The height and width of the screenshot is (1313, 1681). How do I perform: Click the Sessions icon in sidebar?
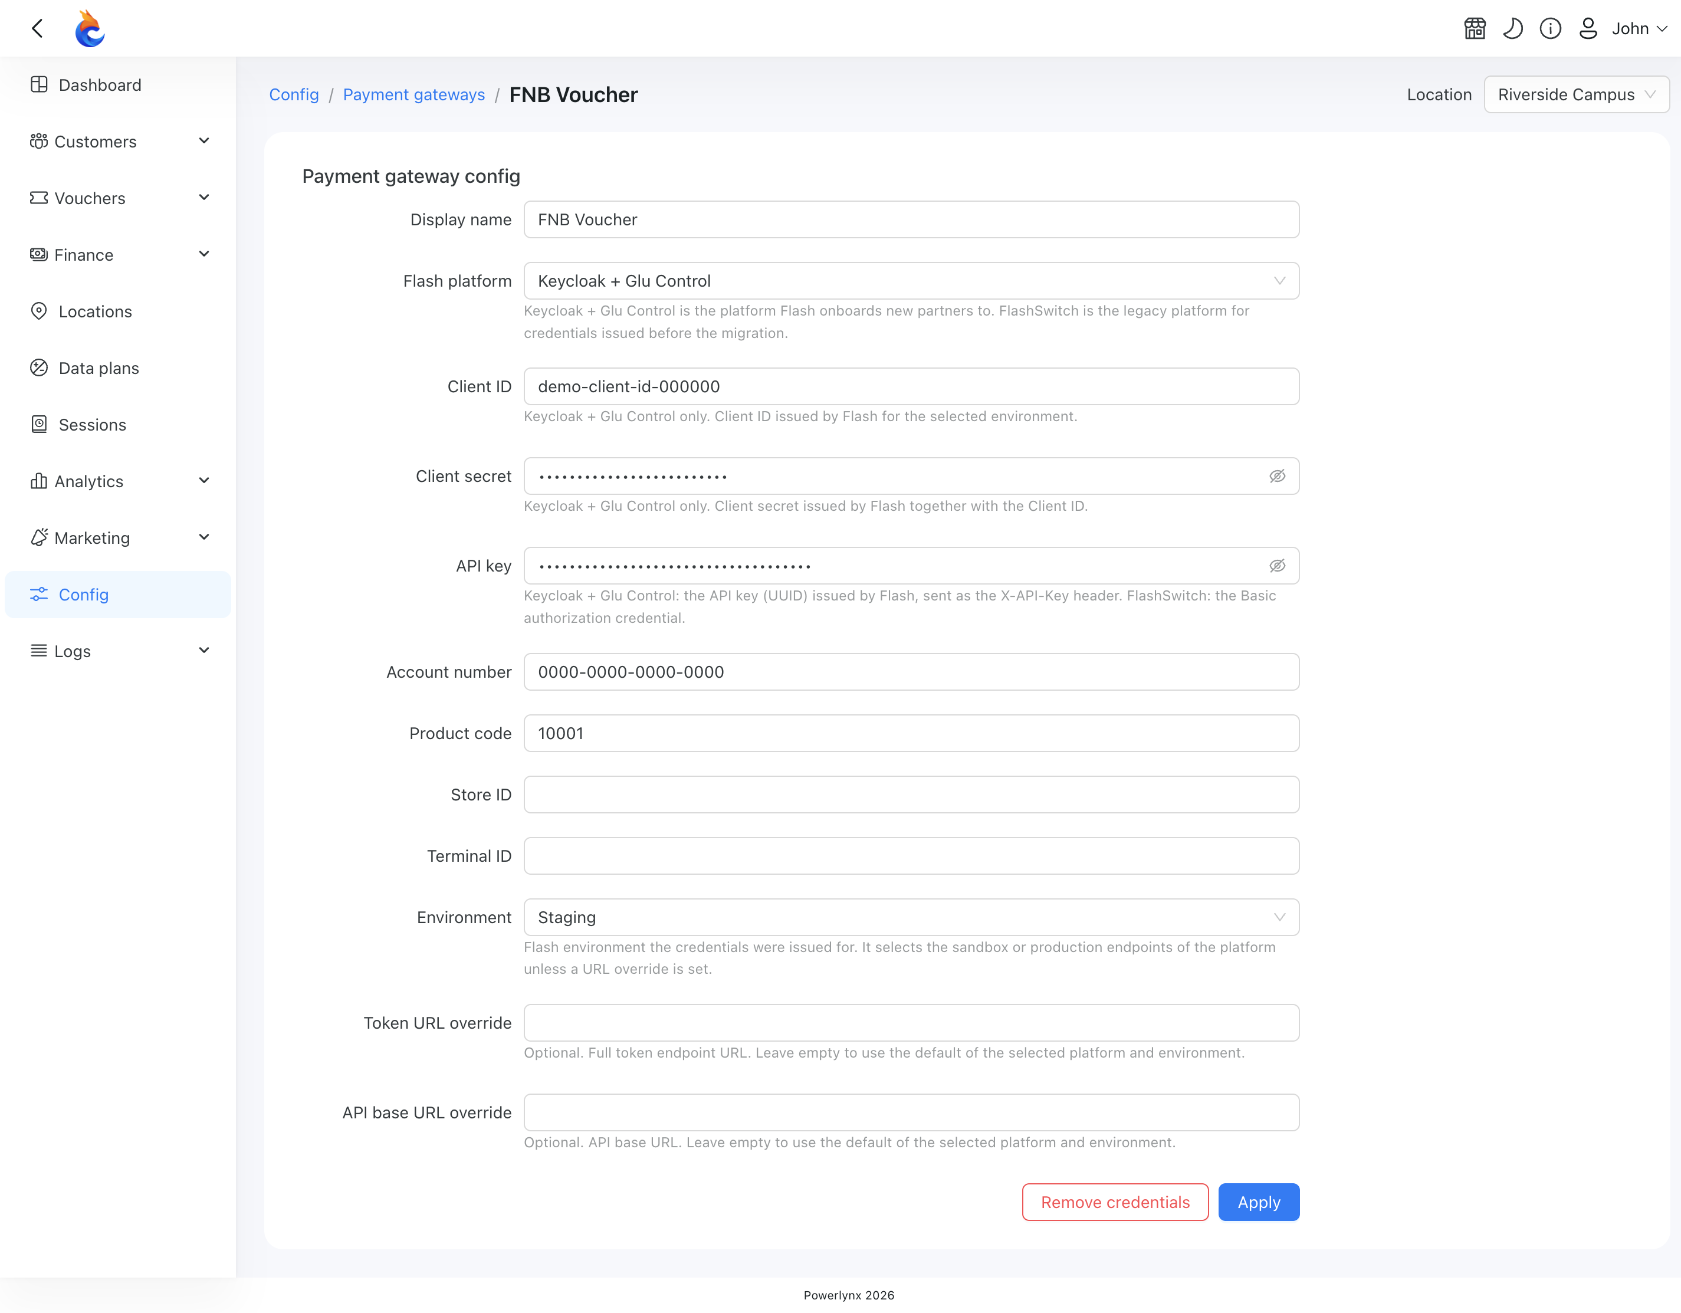40,424
